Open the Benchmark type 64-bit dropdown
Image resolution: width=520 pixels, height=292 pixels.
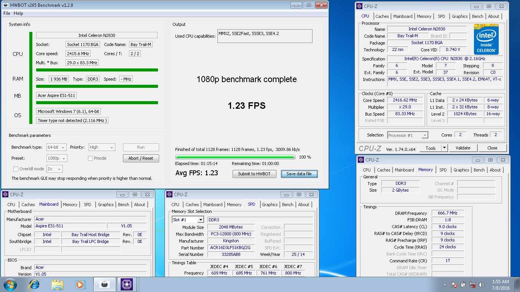tap(56, 147)
